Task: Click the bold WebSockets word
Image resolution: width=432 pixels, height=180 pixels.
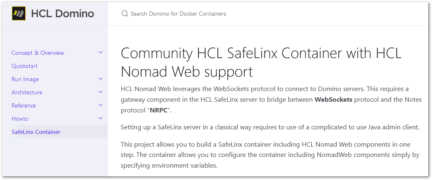Action: click(333, 100)
